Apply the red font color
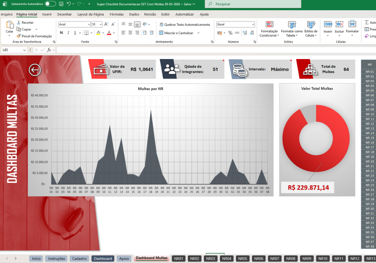Viewport: 376px width, 263px height. [x=109, y=33]
